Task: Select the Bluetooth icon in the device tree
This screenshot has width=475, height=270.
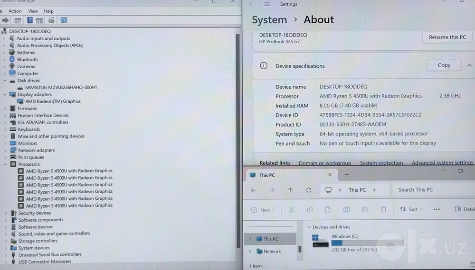Action: click(12, 59)
